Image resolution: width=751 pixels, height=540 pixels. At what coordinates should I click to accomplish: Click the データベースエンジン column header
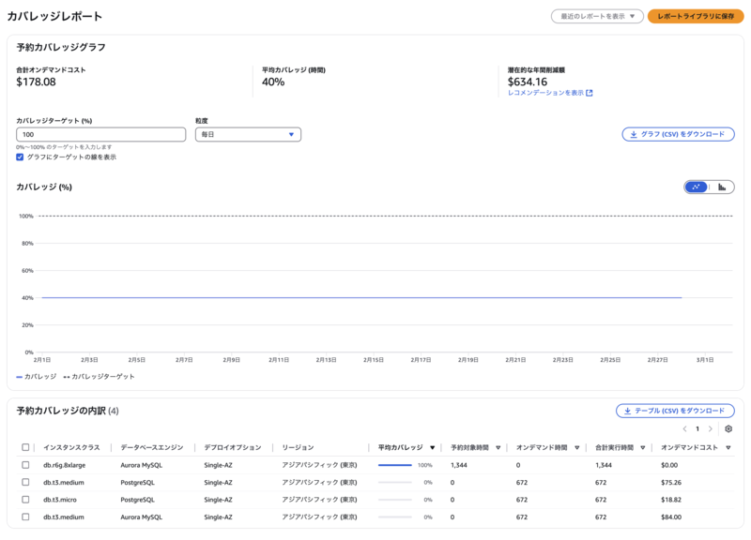(x=152, y=447)
